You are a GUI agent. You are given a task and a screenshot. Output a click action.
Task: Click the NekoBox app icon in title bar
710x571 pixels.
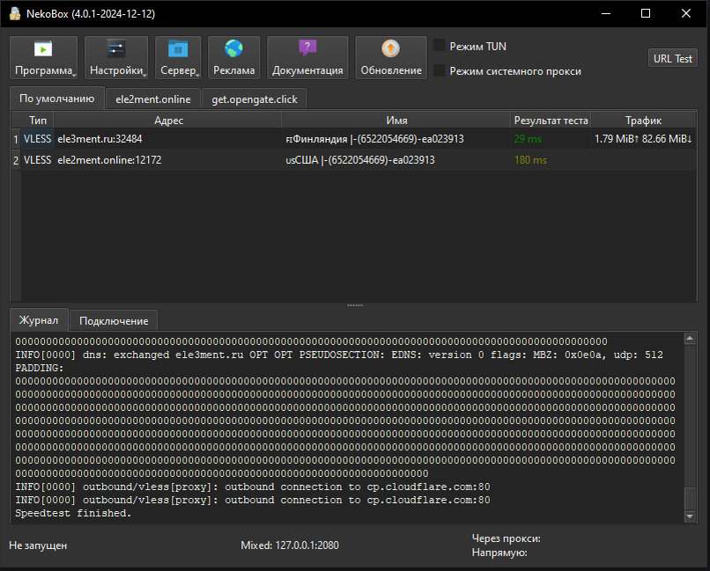click(15, 13)
